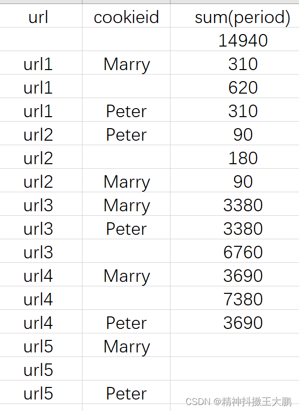Select the empty url cell beside 14940
The height and width of the screenshot is (411, 299).
point(41,39)
